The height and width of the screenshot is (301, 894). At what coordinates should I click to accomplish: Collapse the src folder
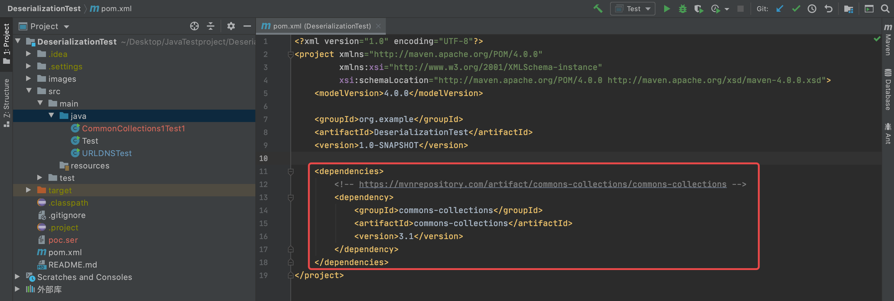[29, 91]
